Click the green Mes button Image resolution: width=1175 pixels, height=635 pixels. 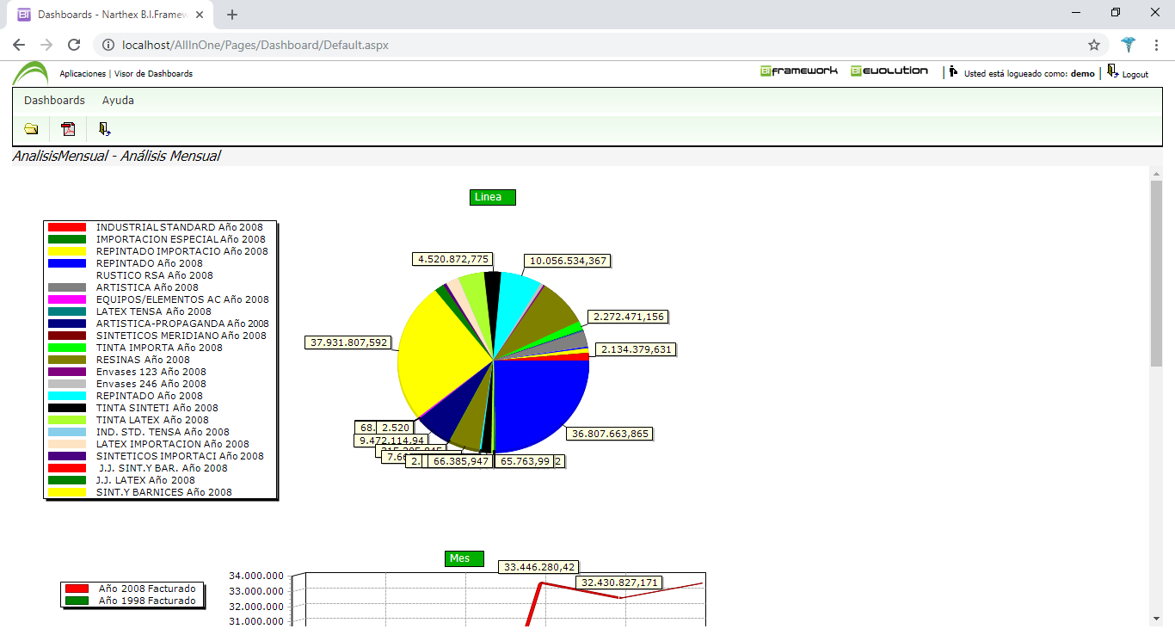click(x=464, y=558)
